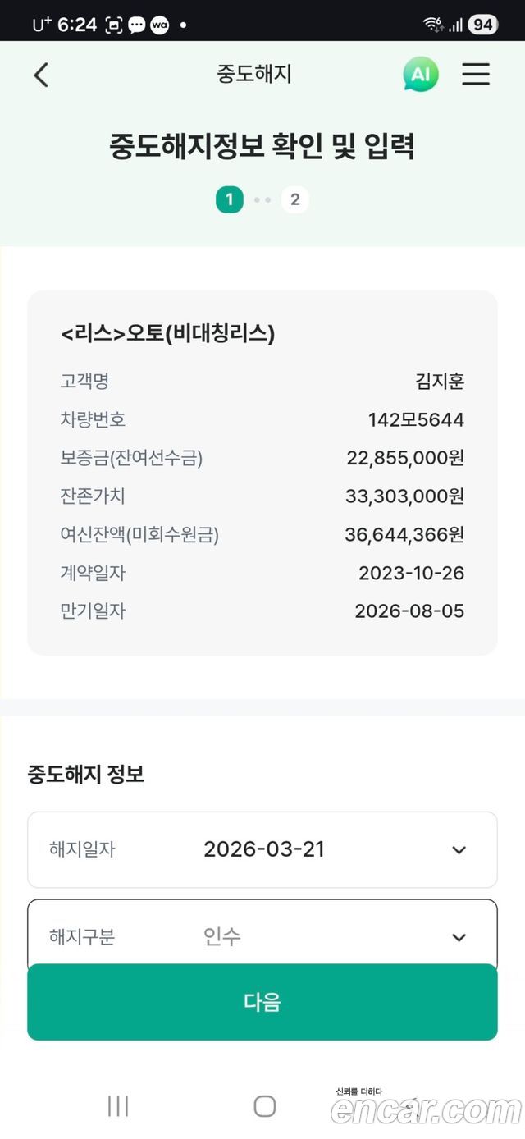Expand the 해지일자 date dropdown

click(459, 850)
